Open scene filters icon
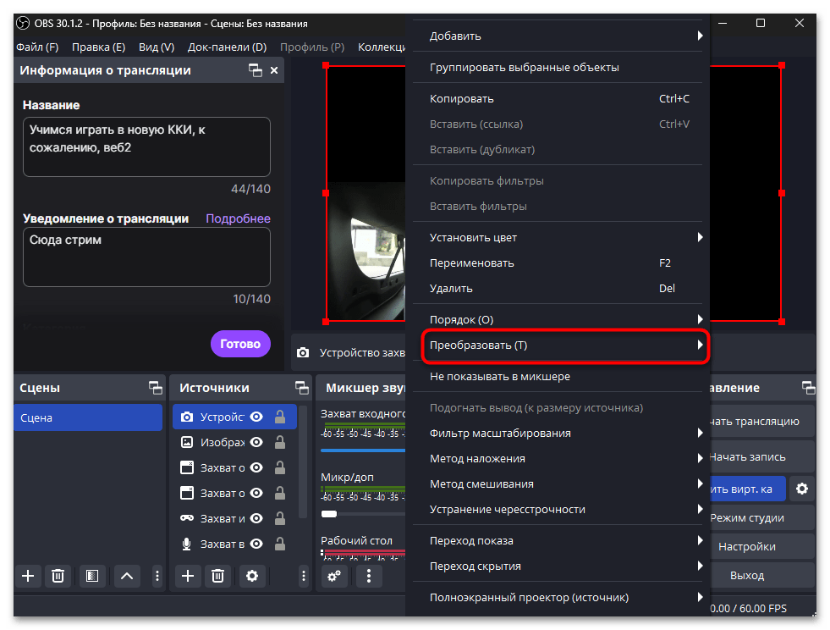The width and height of the screenshot is (830, 630). pyautogui.click(x=92, y=576)
